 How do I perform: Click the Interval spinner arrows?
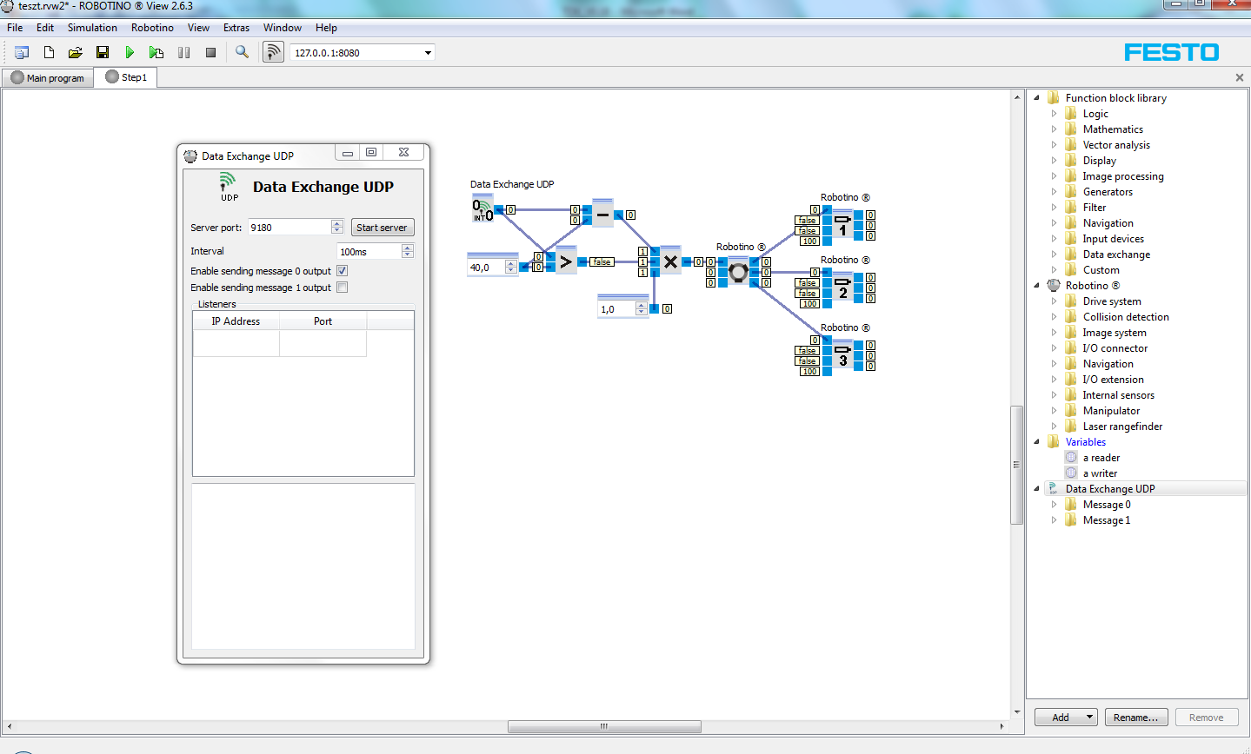(408, 252)
